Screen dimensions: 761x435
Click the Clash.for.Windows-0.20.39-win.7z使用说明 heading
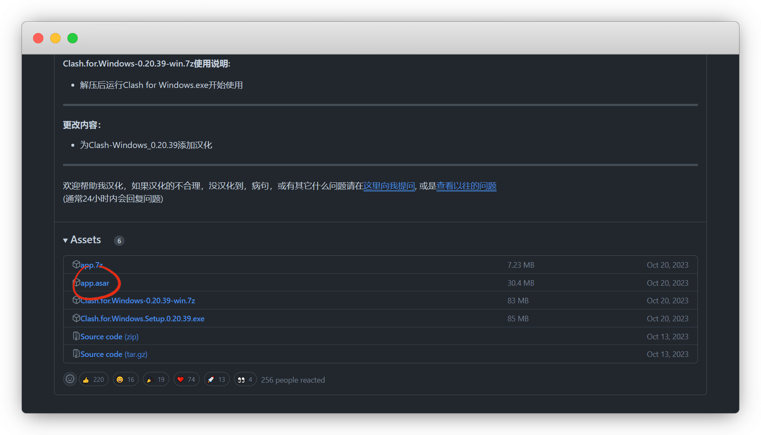pos(146,63)
